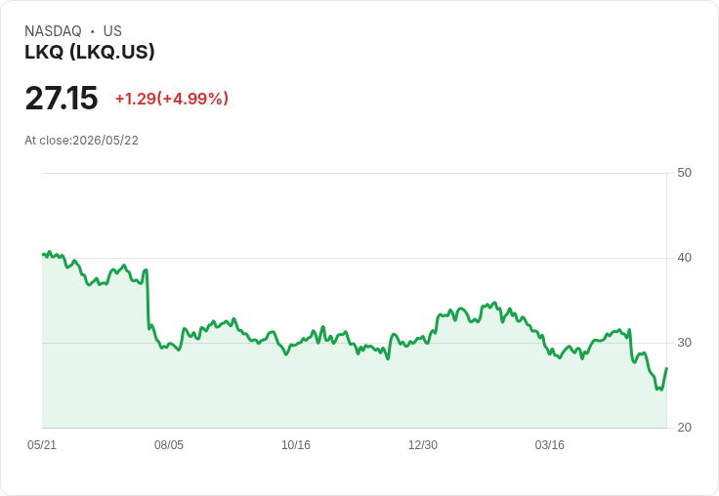Image resolution: width=719 pixels, height=496 pixels.
Task: Click the 40 y-axis price label
Action: pos(684,258)
